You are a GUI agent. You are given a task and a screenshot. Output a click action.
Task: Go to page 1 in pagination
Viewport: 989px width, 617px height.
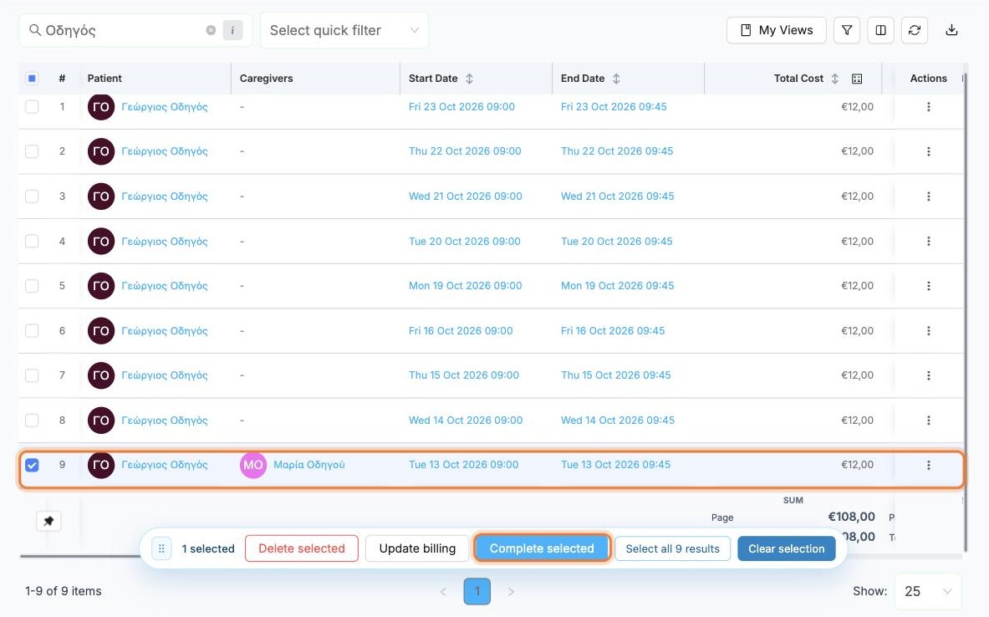[x=477, y=591]
